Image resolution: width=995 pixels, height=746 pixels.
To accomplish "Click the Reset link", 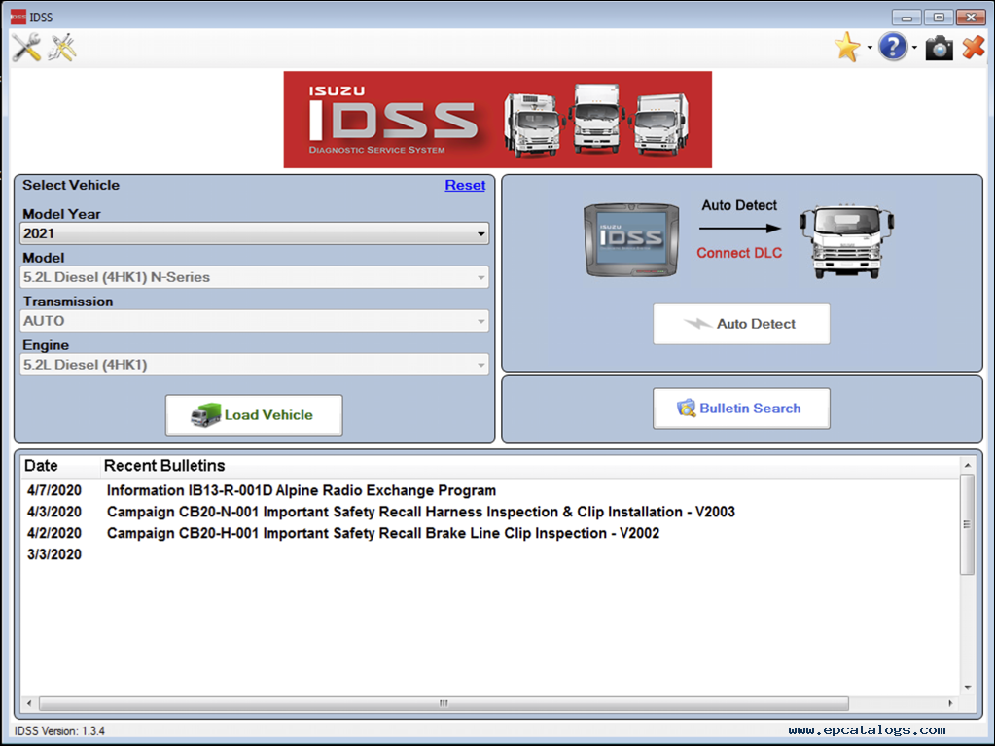I will tap(465, 185).
